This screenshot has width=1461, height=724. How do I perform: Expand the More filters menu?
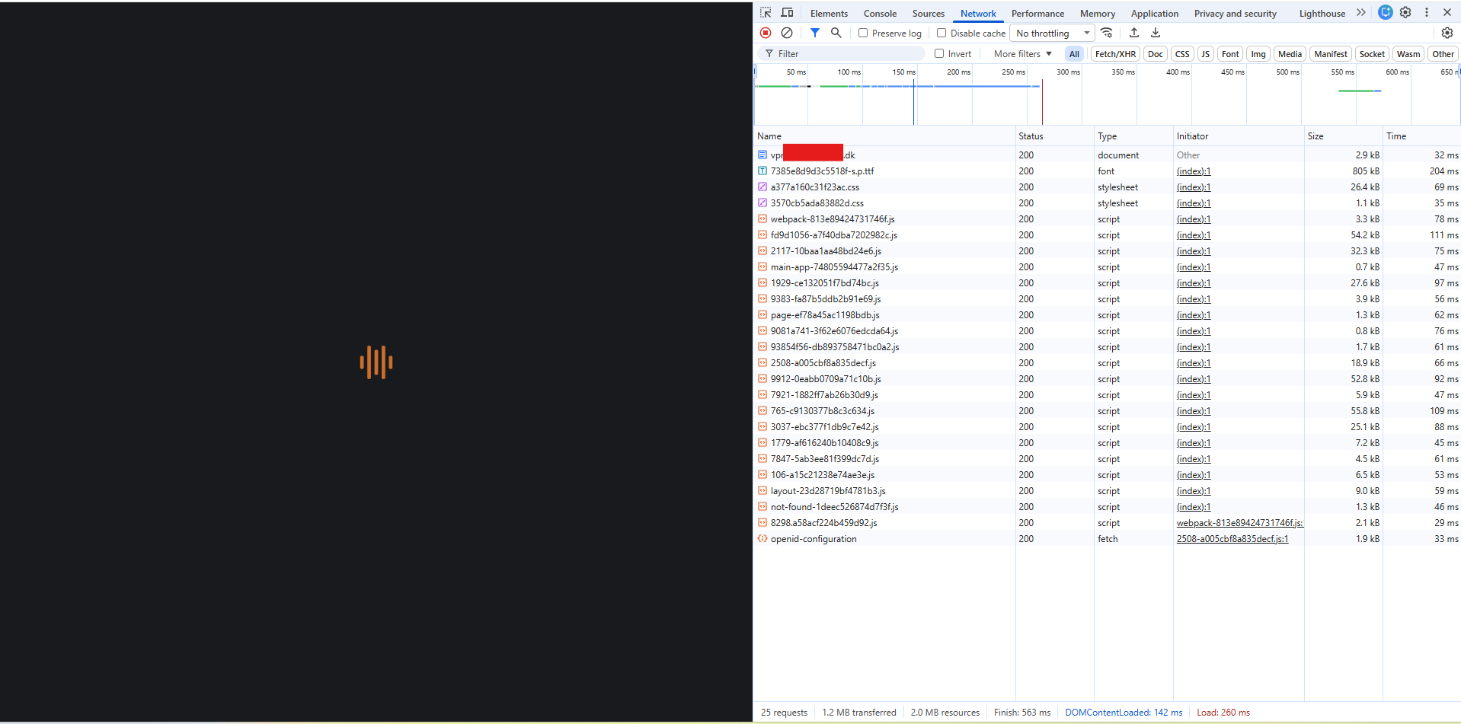click(x=1022, y=53)
